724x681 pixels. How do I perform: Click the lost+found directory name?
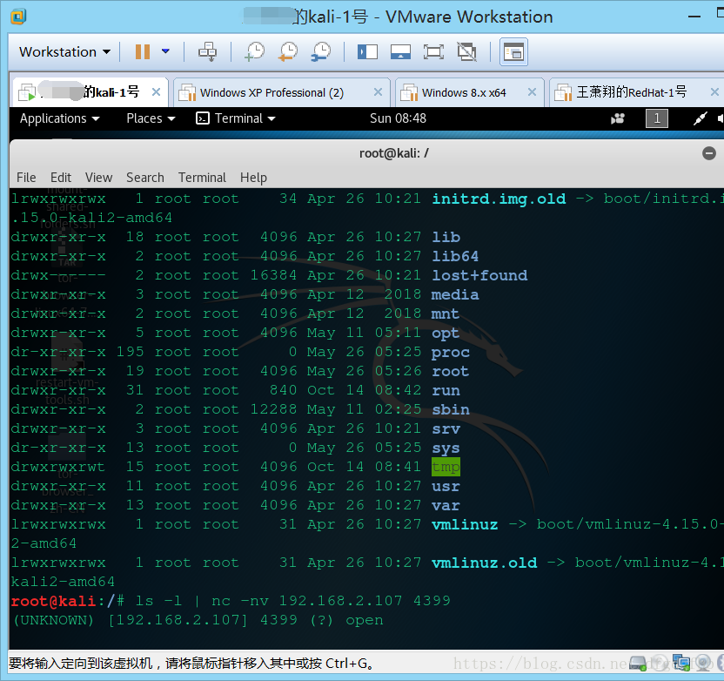479,275
